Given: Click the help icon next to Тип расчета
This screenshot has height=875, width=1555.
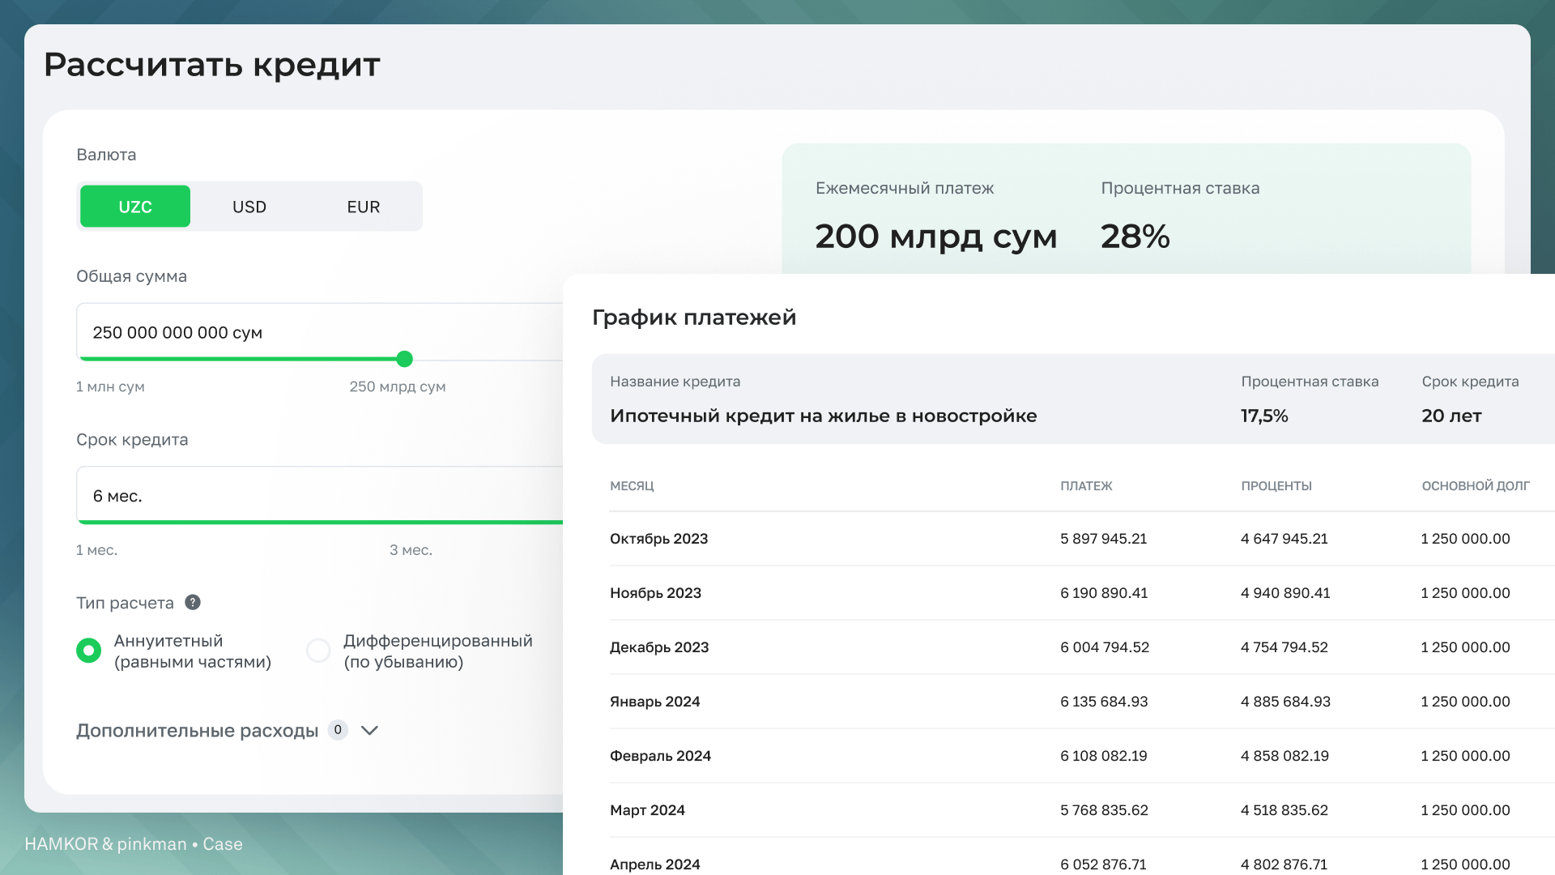Looking at the screenshot, I should click(x=193, y=602).
